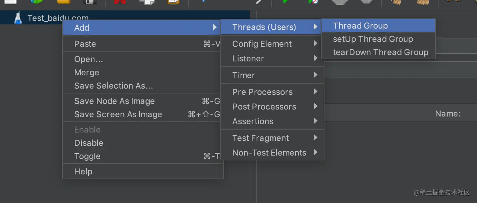This screenshot has width=477, height=203.
Task: Click the red scissors Cut toolbar icon
Action: click(x=120, y=1)
